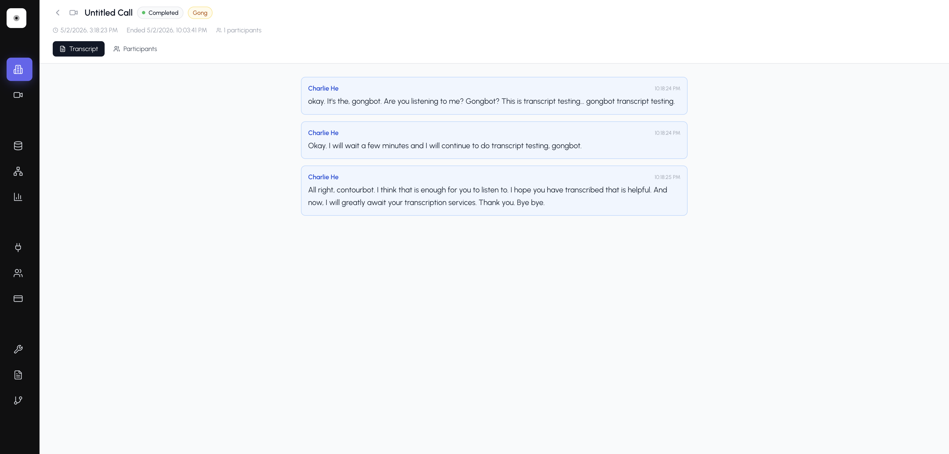Click Charlie He on the 'All right, contourbot' message

click(323, 177)
